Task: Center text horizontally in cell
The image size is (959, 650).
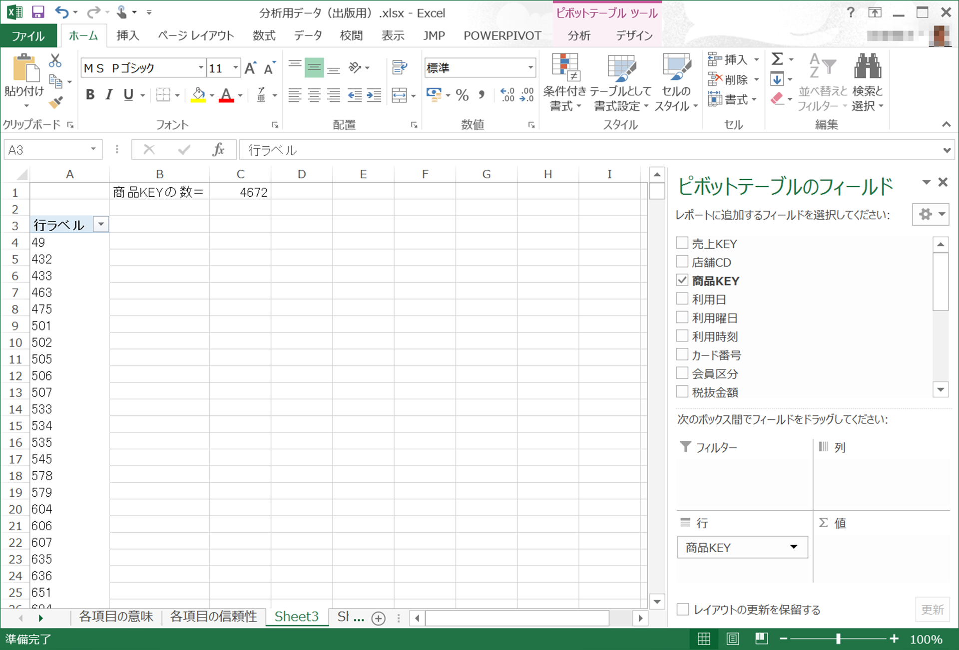Action: pos(314,95)
